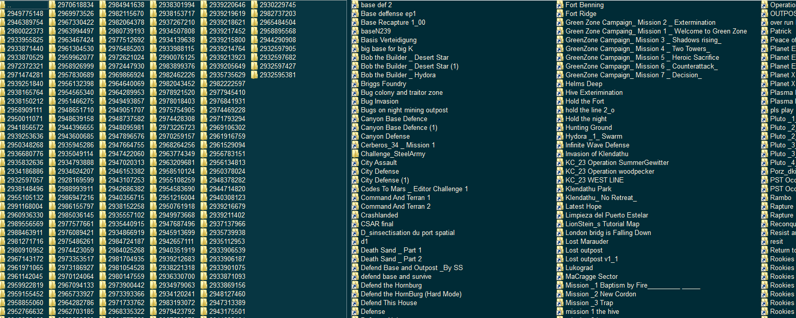Click the shortcut icon beside Fort Benning
The image size is (796, 318).
point(560,5)
